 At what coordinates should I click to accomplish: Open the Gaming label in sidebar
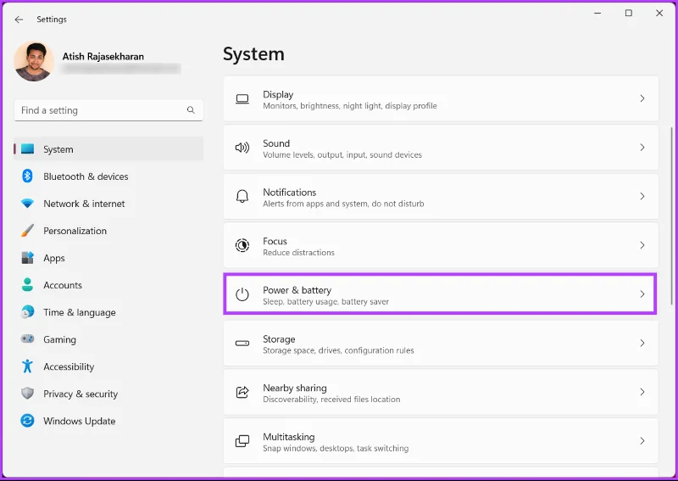pyautogui.click(x=59, y=340)
